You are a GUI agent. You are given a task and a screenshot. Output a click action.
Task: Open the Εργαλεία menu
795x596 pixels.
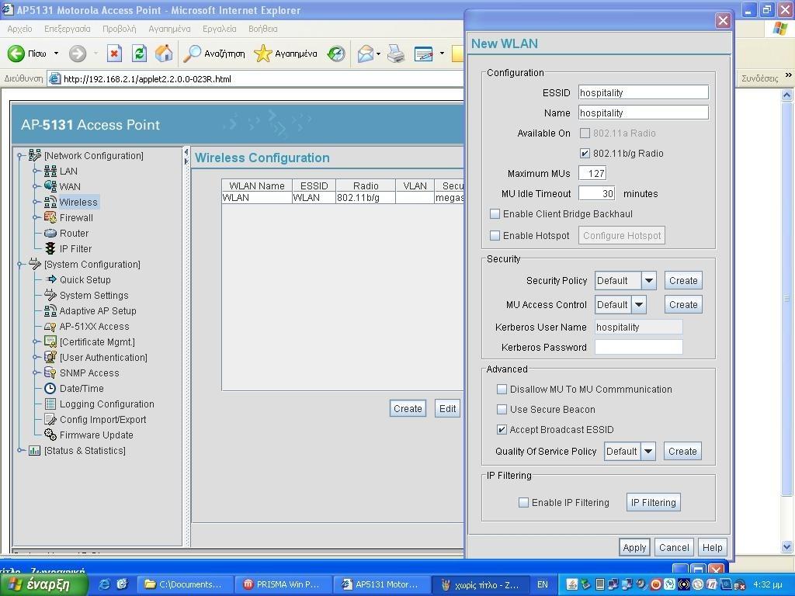(x=220, y=29)
